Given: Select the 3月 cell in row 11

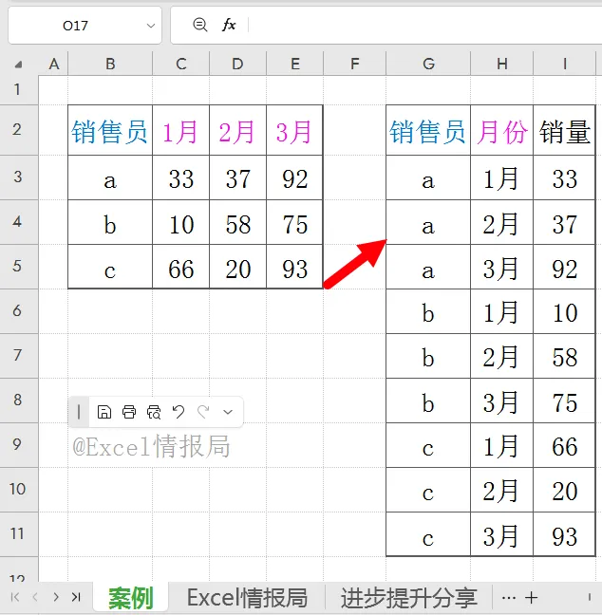Looking at the screenshot, I should 502,533.
